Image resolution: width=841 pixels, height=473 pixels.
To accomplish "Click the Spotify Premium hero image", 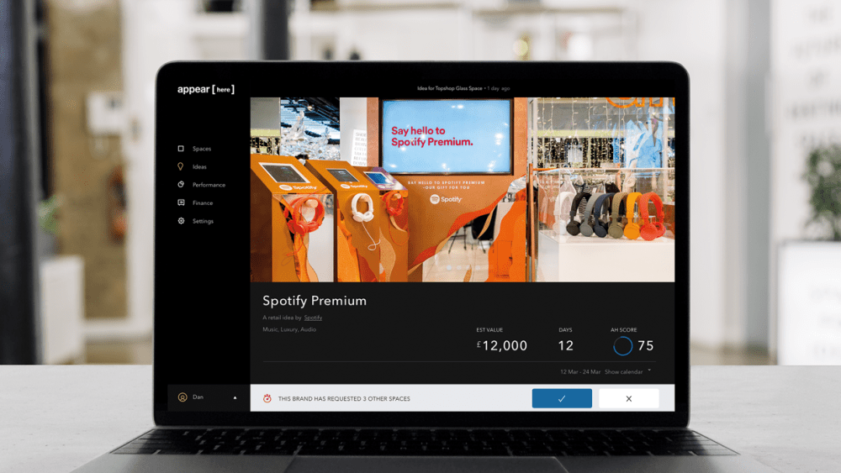I will 463,189.
